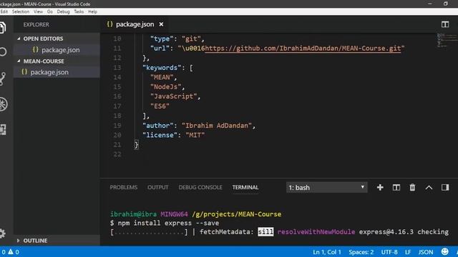
Task: Create a new terminal with plus icon
Action: pyautogui.click(x=380, y=187)
